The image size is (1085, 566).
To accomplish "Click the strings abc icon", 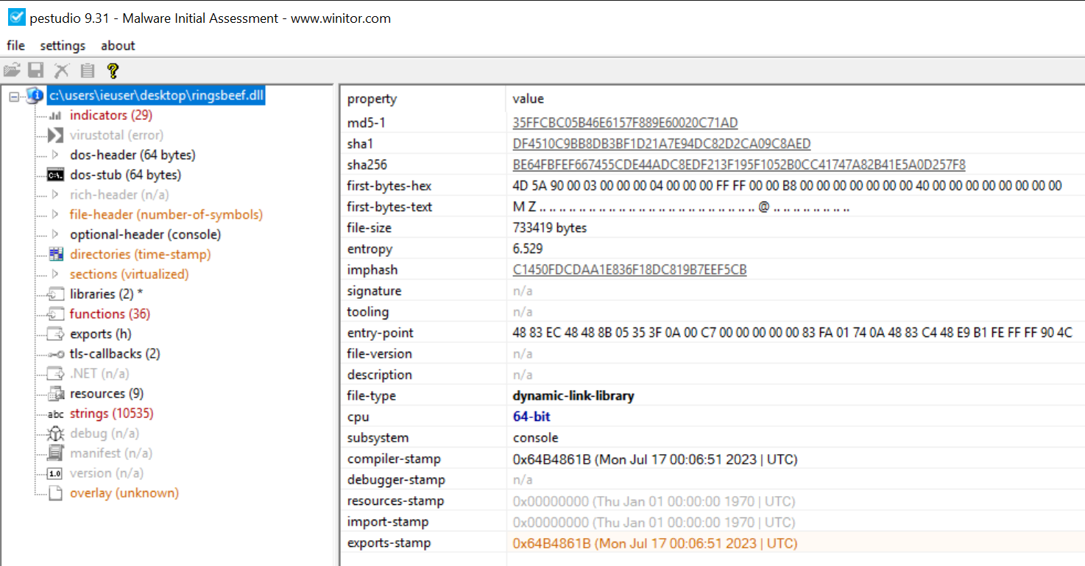I will tap(56, 414).
